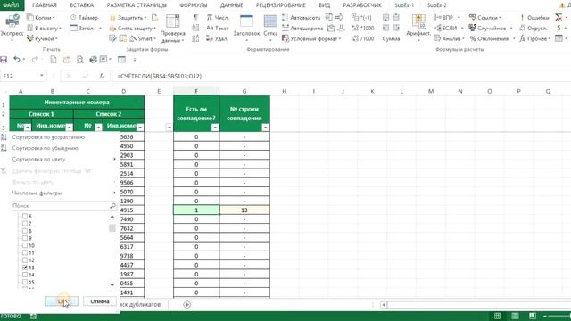Check the filter box for value 9
The height and width of the screenshot is (321, 571).
click(25, 238)
